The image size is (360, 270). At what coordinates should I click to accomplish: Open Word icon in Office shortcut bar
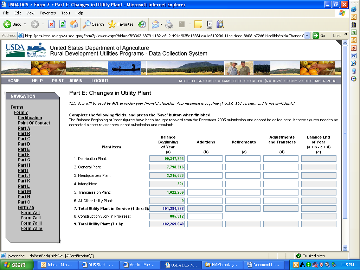(354, 56)
